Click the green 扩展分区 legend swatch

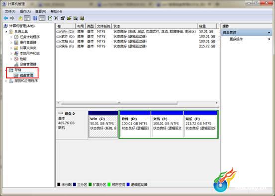coord(91,185)
